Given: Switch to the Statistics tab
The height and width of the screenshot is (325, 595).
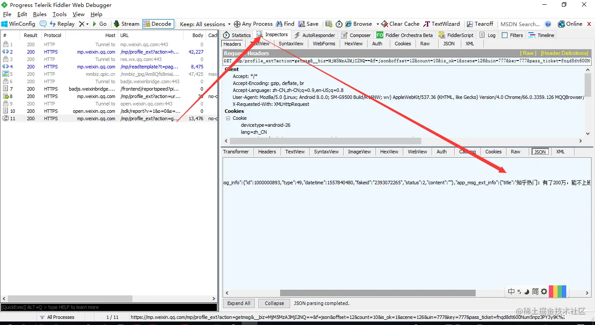Looking at the screenshot, I should pyautogui.click(x=237, y=35).
